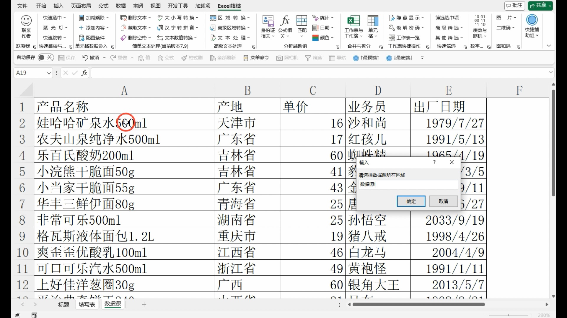
Task: Collapse the ribbon with the chevron
Action: coord(549,46)
